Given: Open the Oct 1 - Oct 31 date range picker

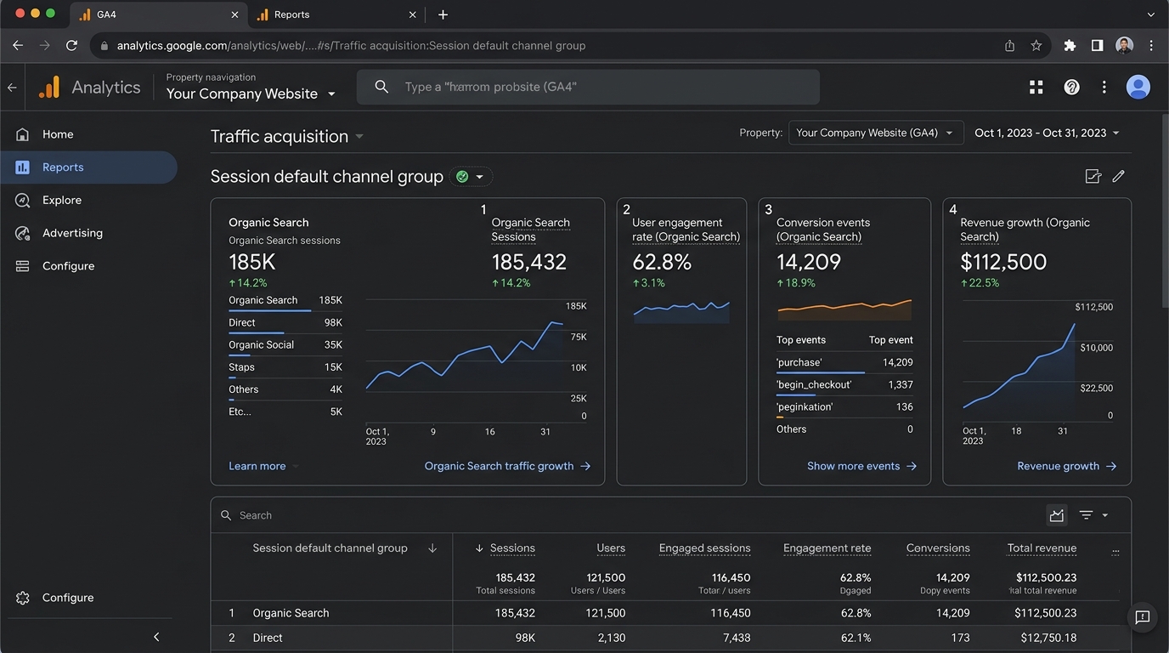Looking at the screenshot, I should click(x=1047, y=133).
